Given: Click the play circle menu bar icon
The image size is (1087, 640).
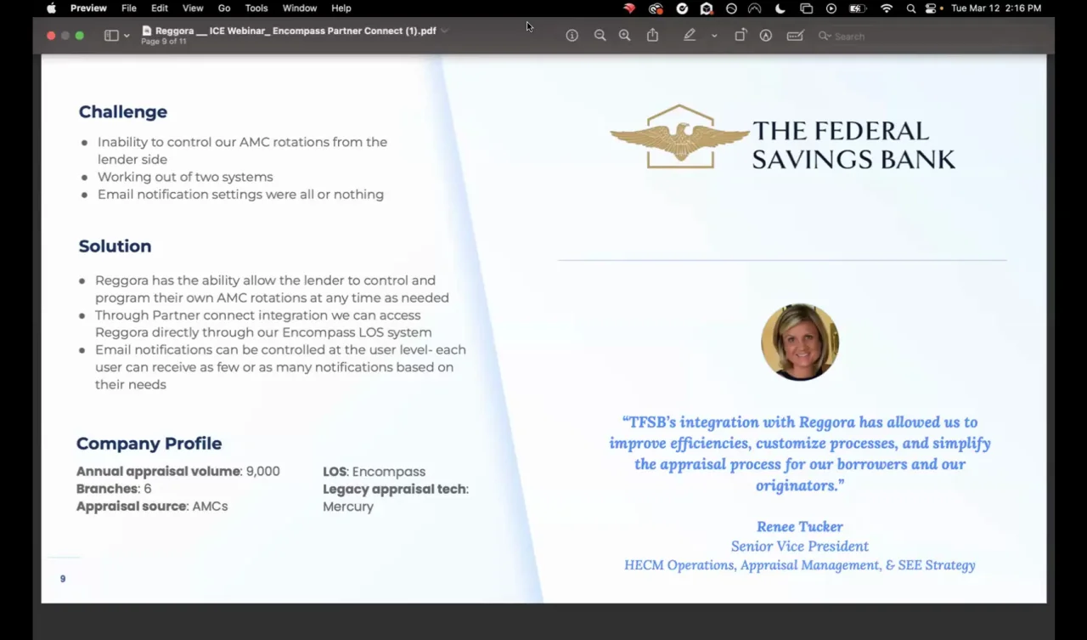Looking at the screenshot, I should 831,8.
